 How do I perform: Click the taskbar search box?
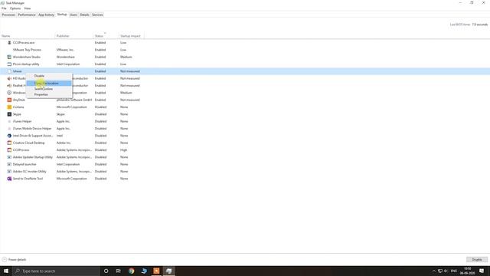pyautogui.click(x=56, y=271)
